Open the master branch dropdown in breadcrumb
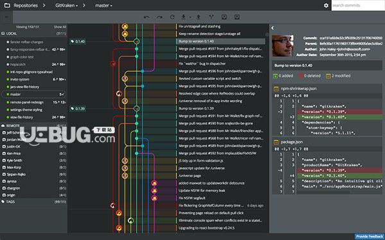Viewport: 385px width, 240px height. pos(103,5)
